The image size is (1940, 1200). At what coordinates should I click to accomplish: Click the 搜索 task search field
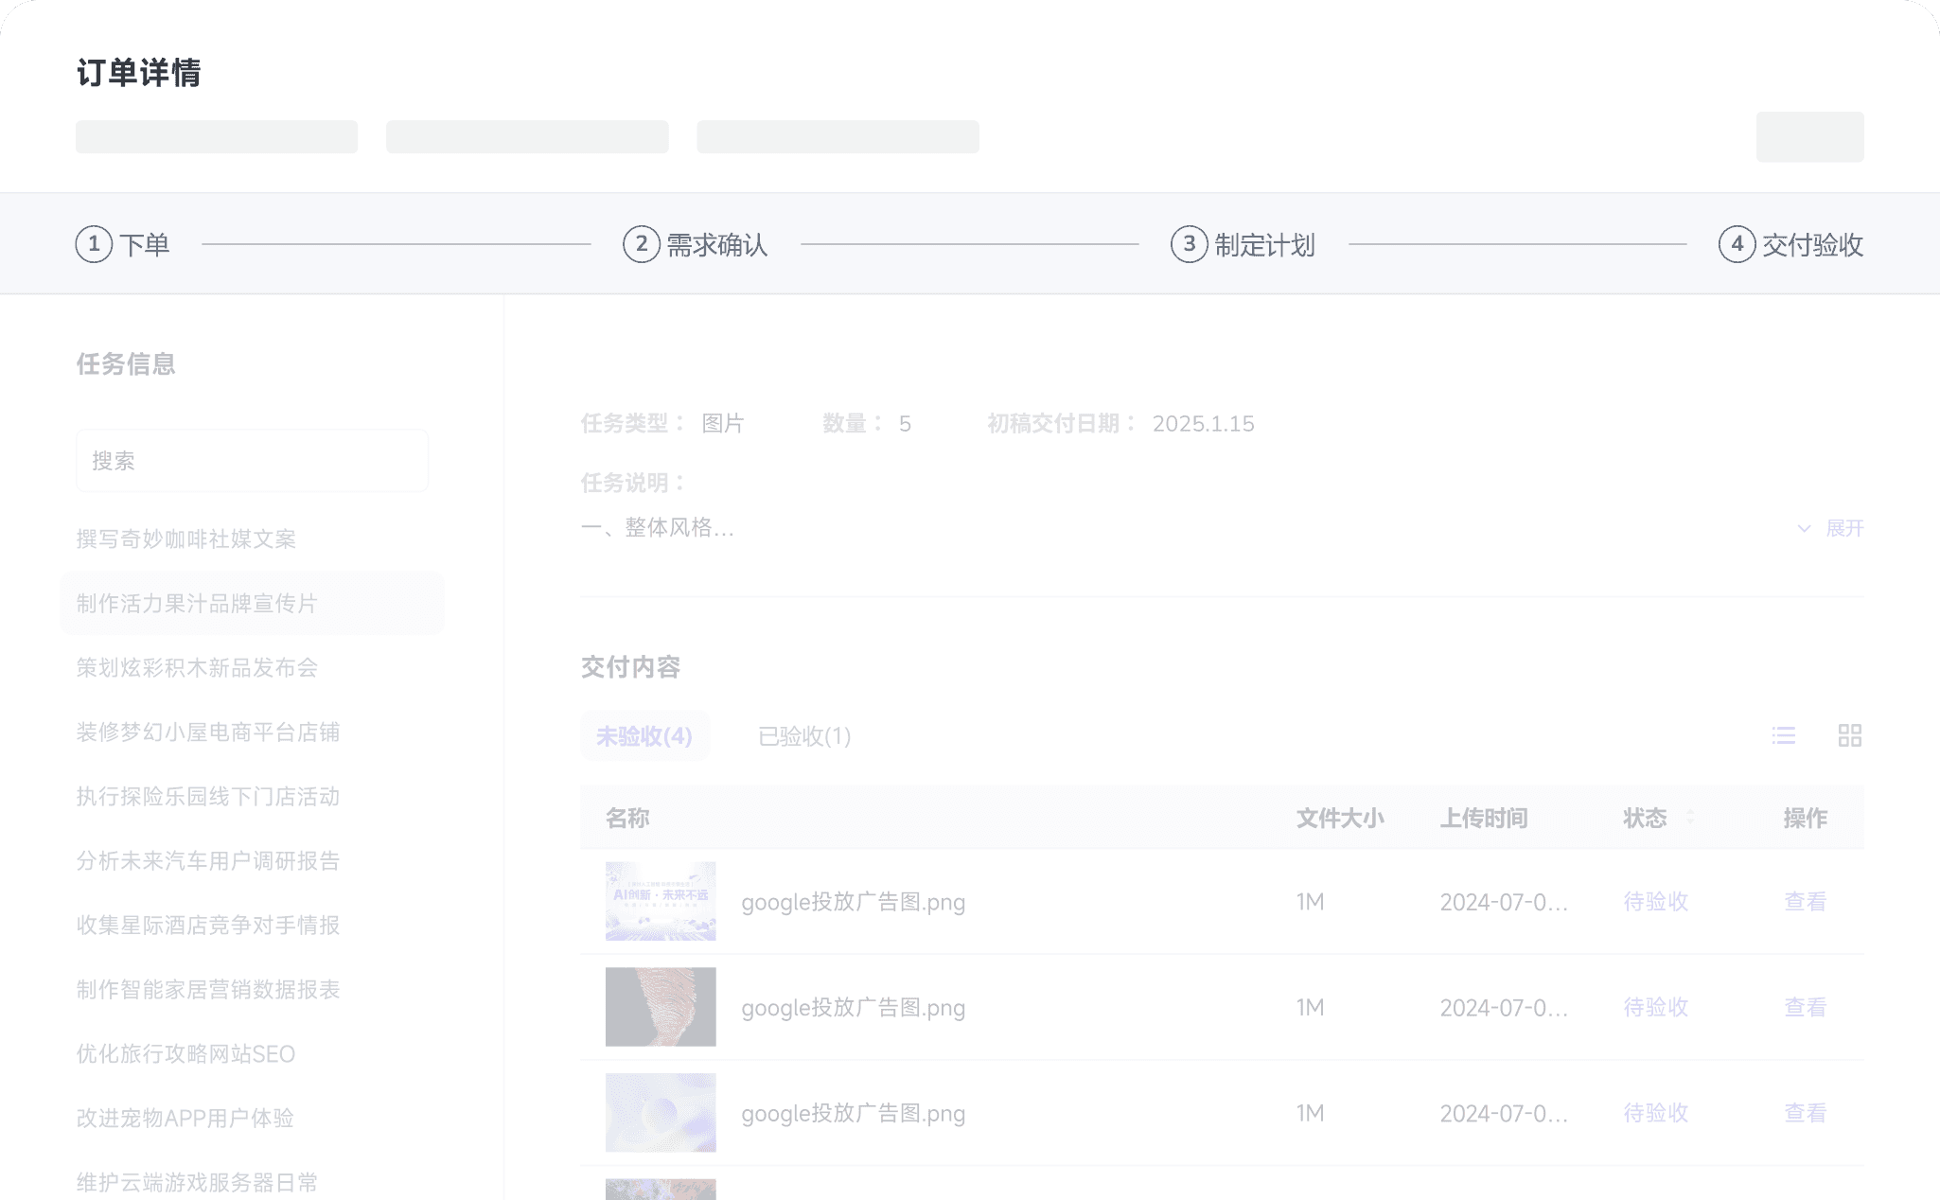point(252,461)
